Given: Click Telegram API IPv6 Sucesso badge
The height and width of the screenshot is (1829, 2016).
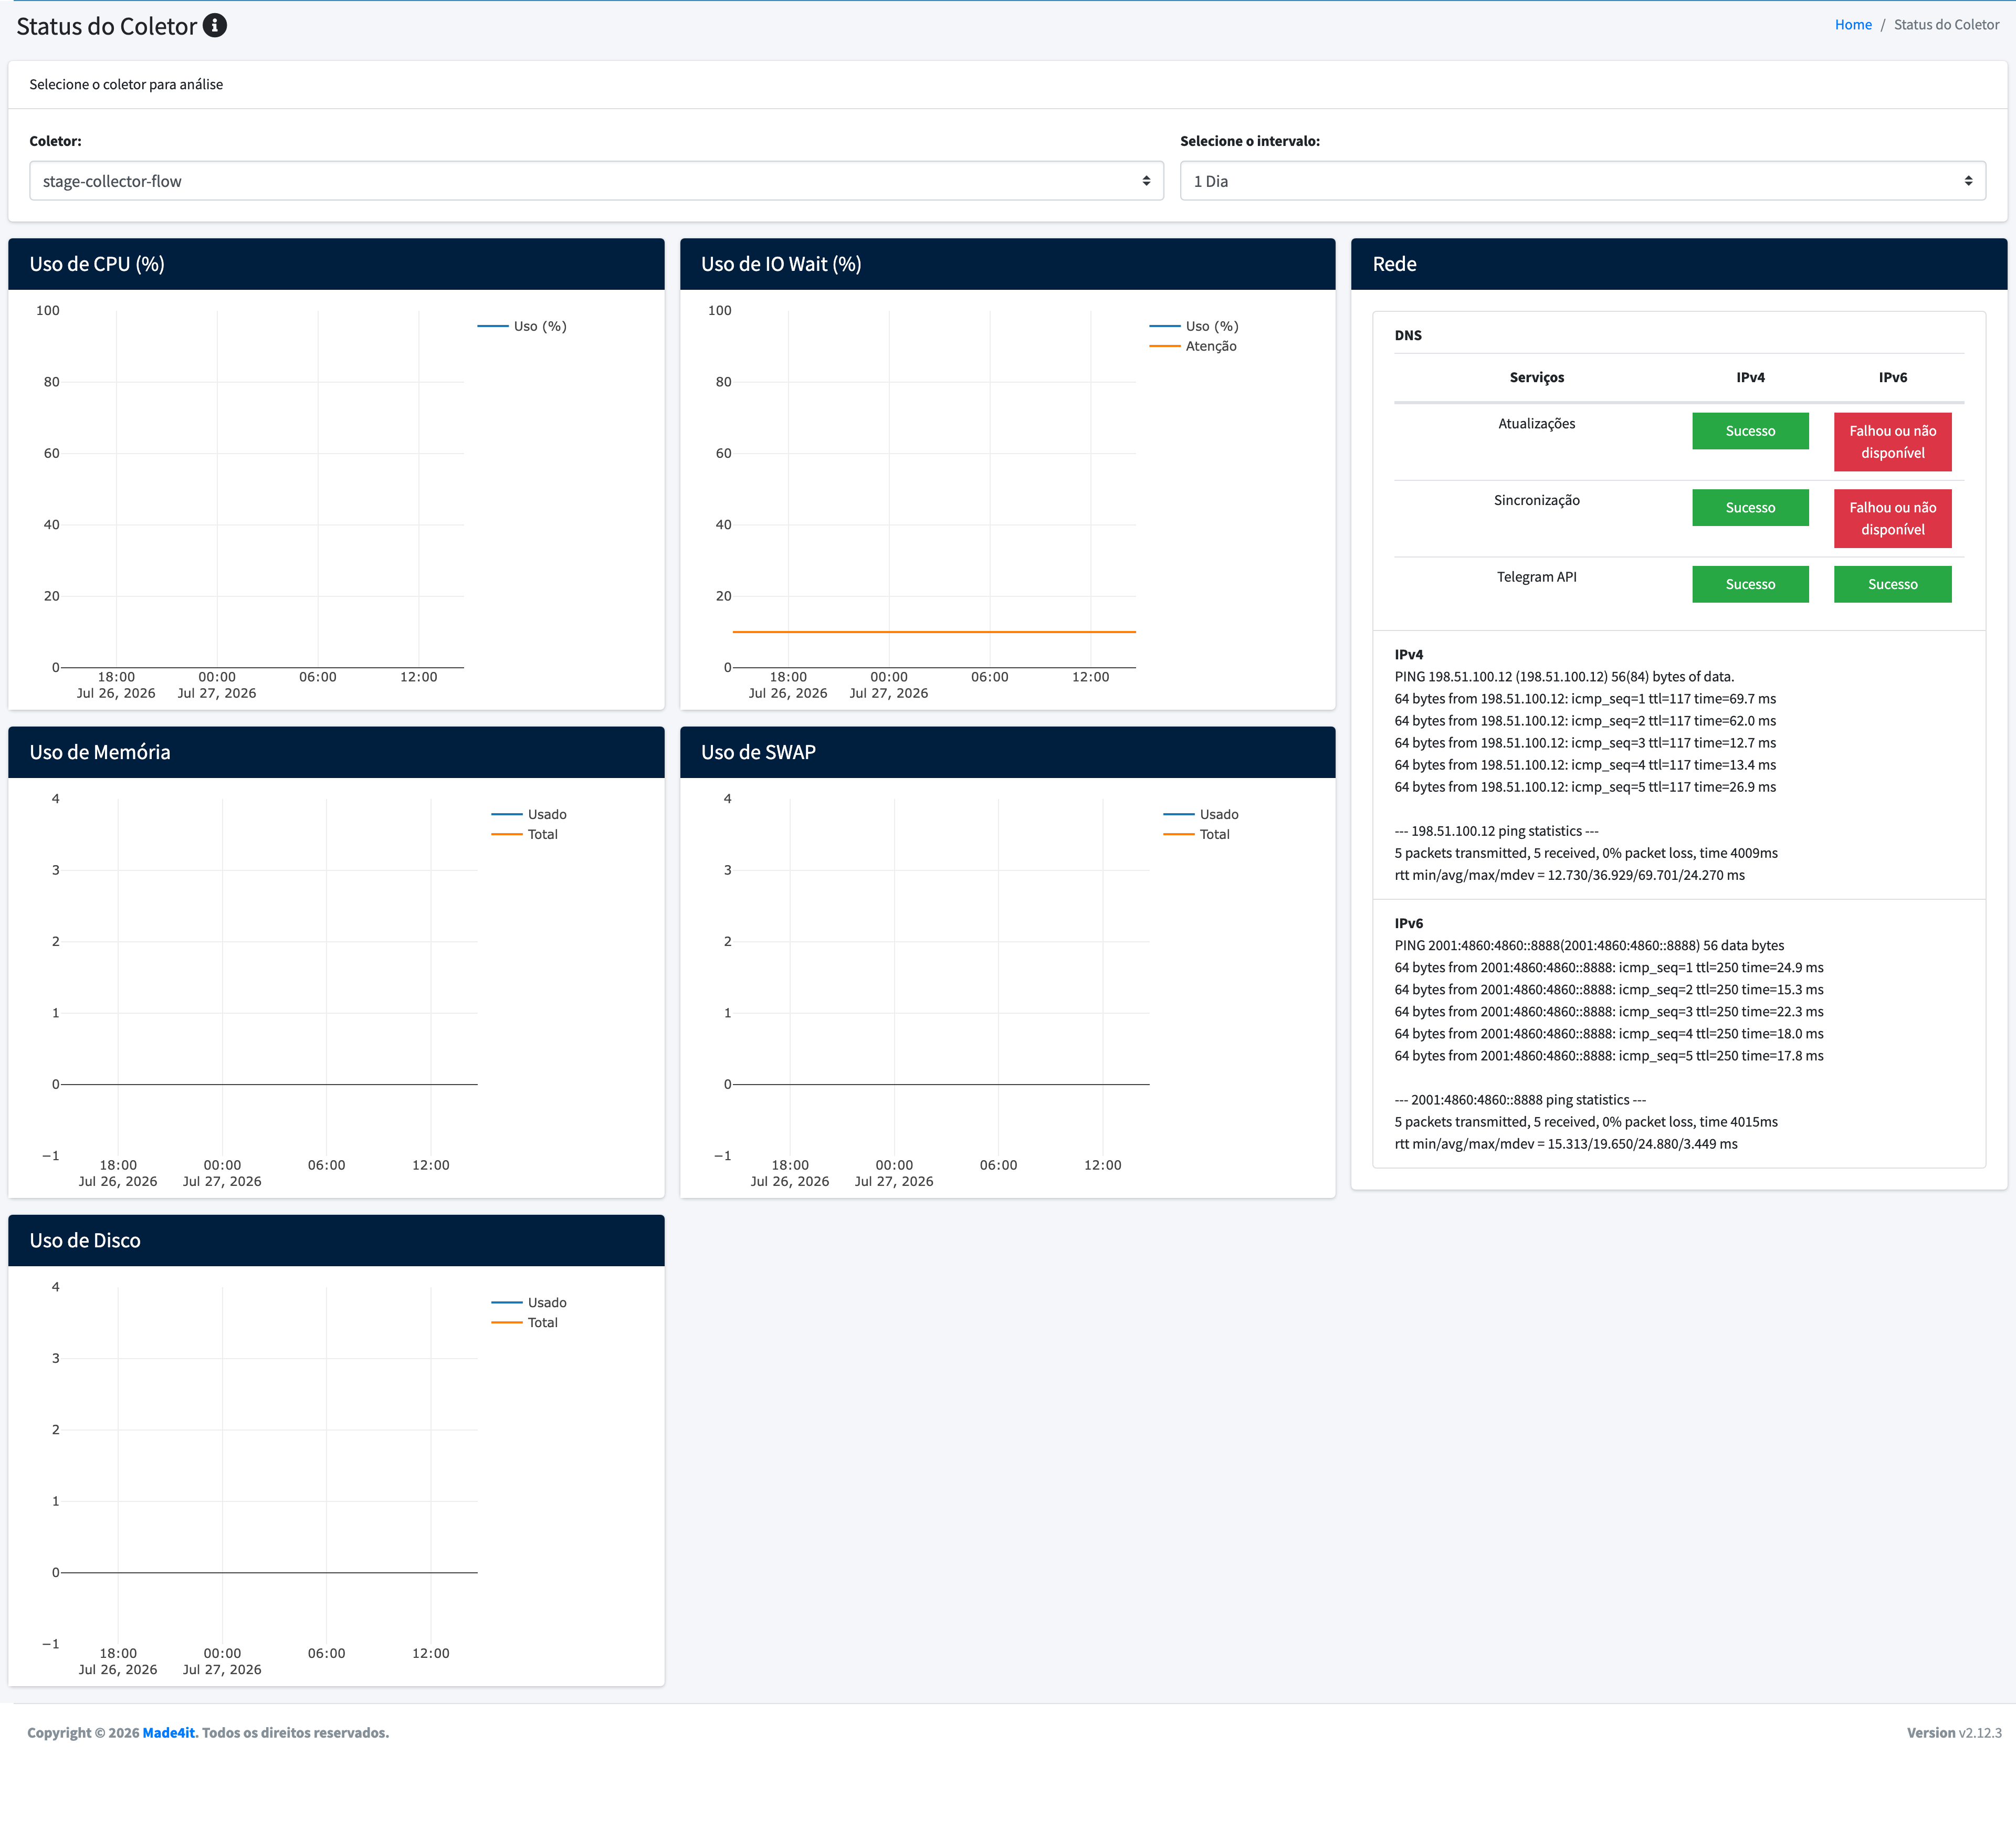Looking at the screenshot, I should (x=1892, y=584).
